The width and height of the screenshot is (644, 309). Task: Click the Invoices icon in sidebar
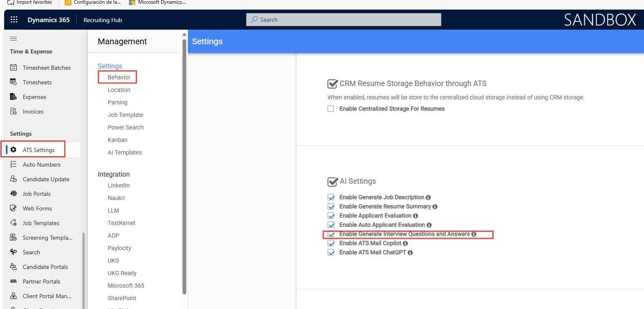click(x=13, y=111)
